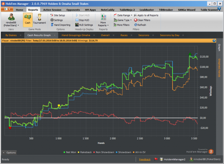
Task: Open the TableNinja 2 tab
Action: [127, 10]
